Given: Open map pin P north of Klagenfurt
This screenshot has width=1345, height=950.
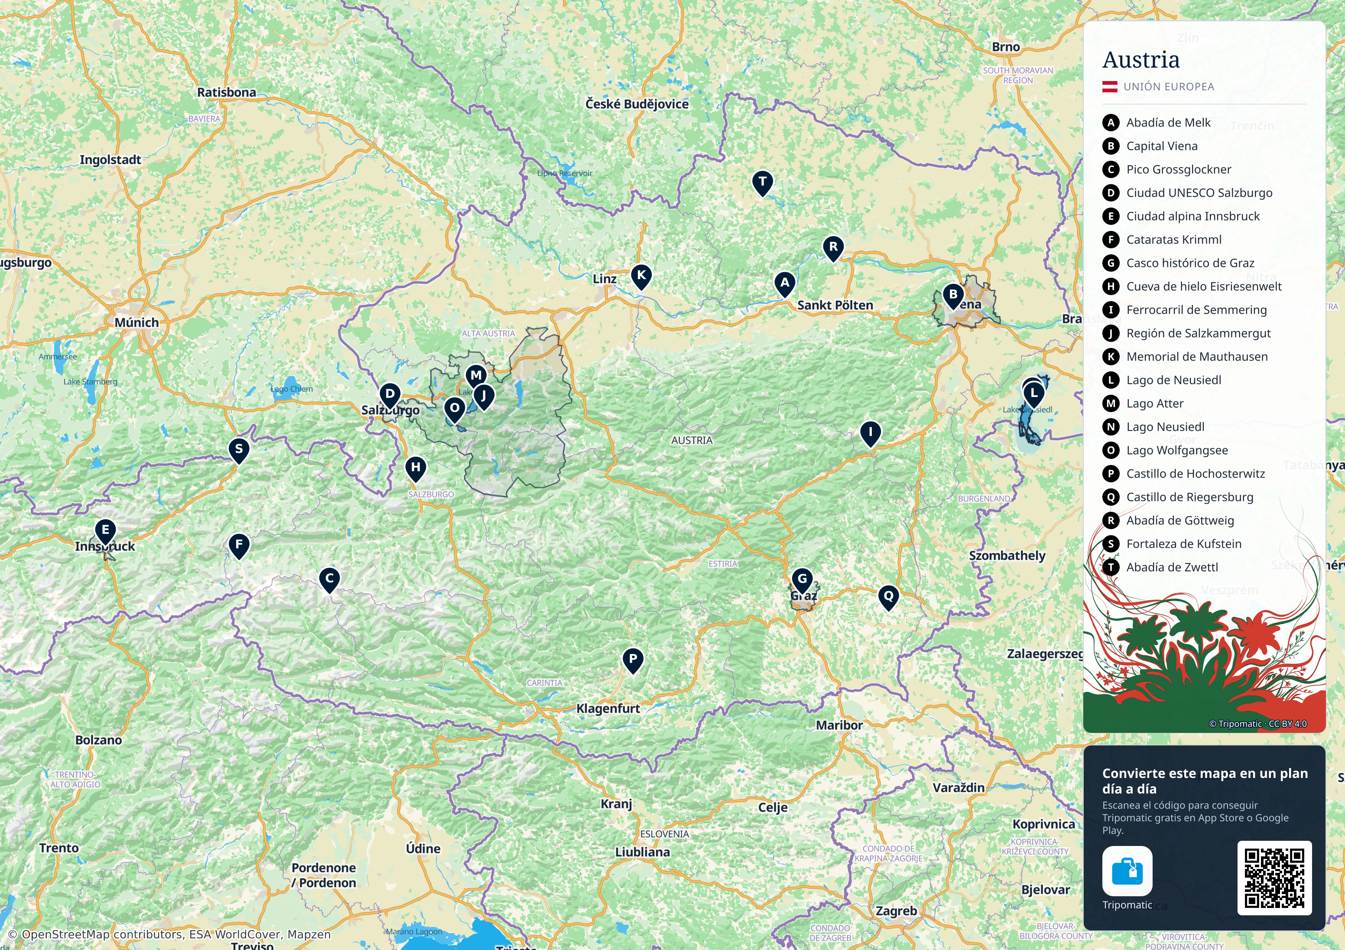Looking at the screenshot, I should (x=633, y=660).
